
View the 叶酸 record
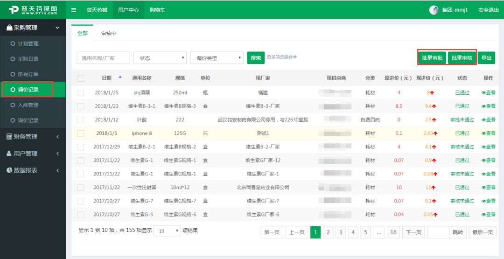pyautogui.click(x=488, y=119)
